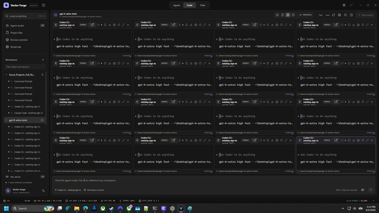Toggle the bookmark on the top-left terminal
This screenshot has height=213, width=379.
pos(105,25)
